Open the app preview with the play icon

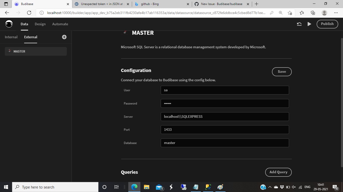[x=309, y=24]
